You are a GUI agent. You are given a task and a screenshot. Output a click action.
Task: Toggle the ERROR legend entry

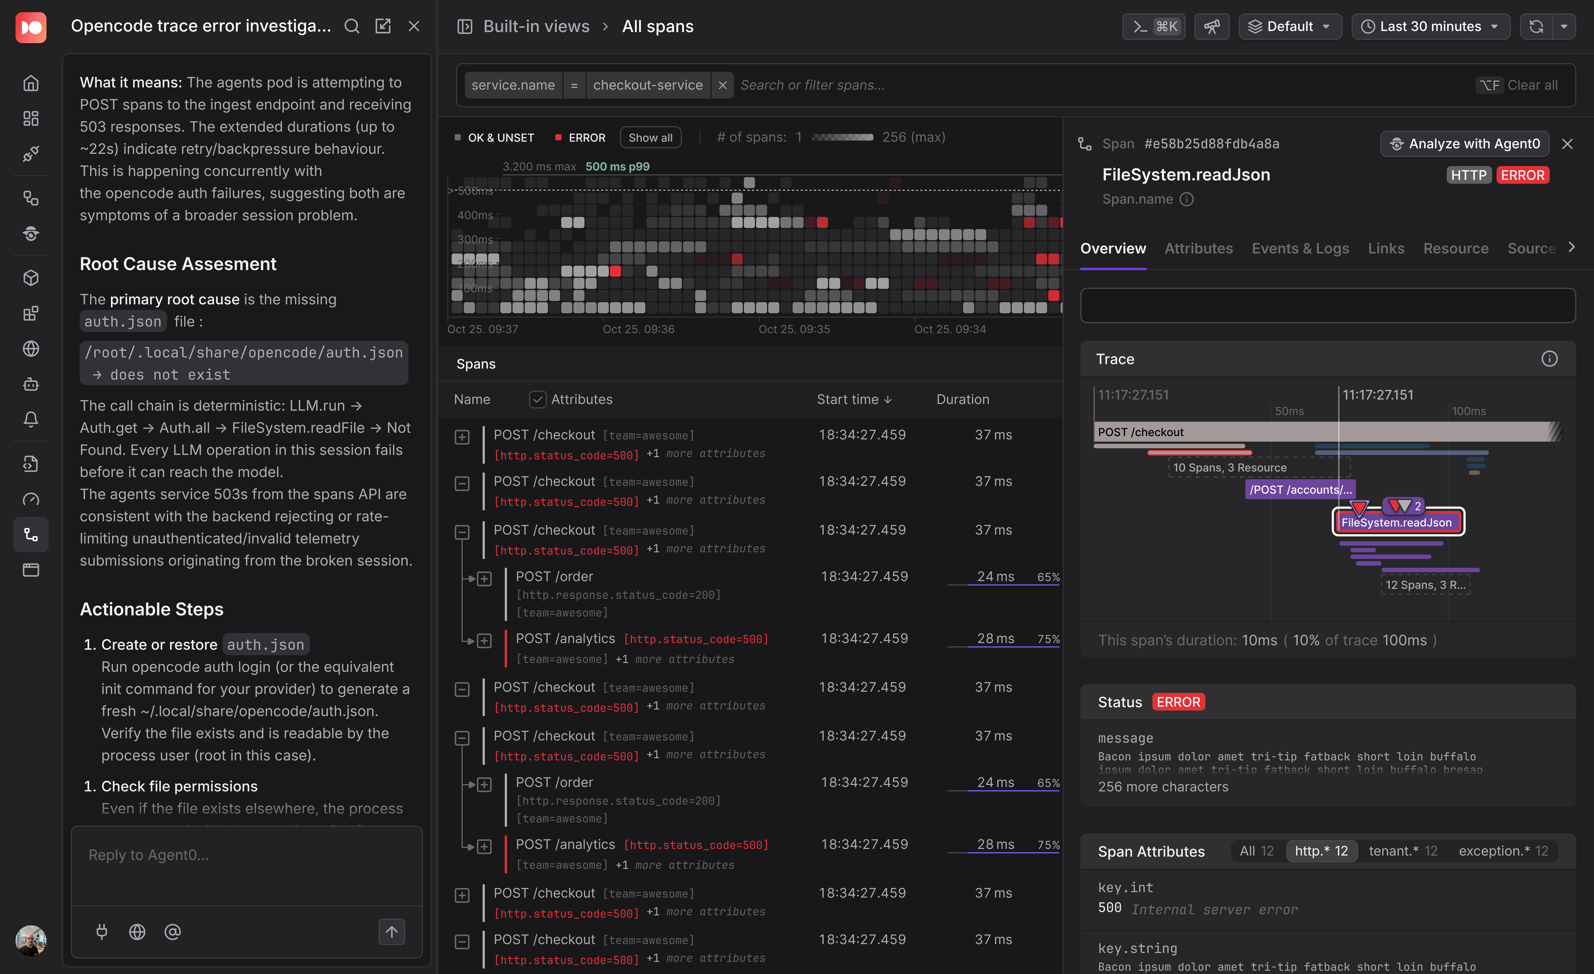click(580, 137)
